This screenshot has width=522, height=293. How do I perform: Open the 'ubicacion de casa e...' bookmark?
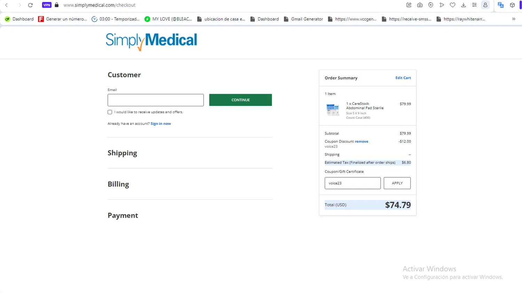221,19
